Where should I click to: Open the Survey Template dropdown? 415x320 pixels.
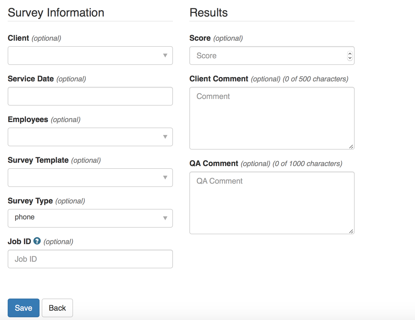(x=90, y=178)
